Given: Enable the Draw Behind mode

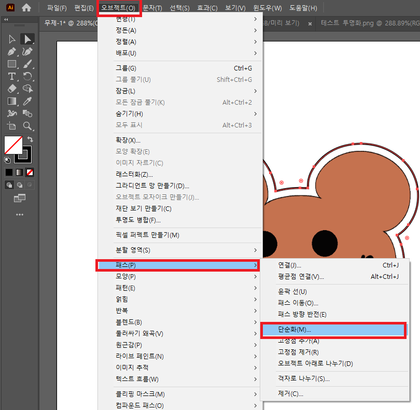Looking at the screenshot, I should 20,185.
